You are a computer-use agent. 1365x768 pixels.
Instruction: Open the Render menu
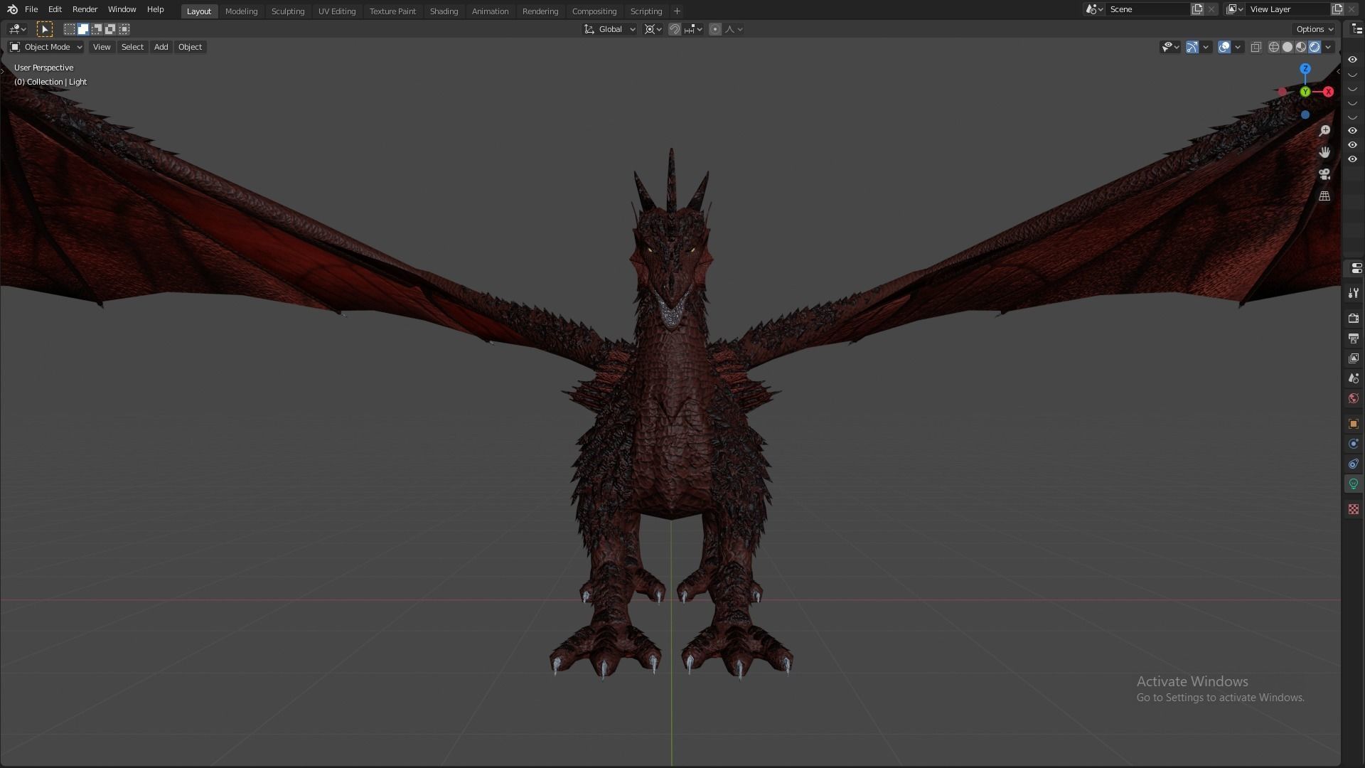click(85, 9)
